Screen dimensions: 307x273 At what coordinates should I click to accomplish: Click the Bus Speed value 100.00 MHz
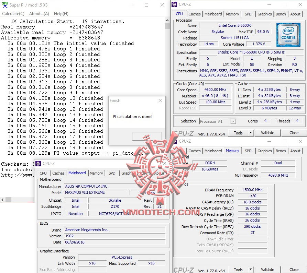(215, 102)
